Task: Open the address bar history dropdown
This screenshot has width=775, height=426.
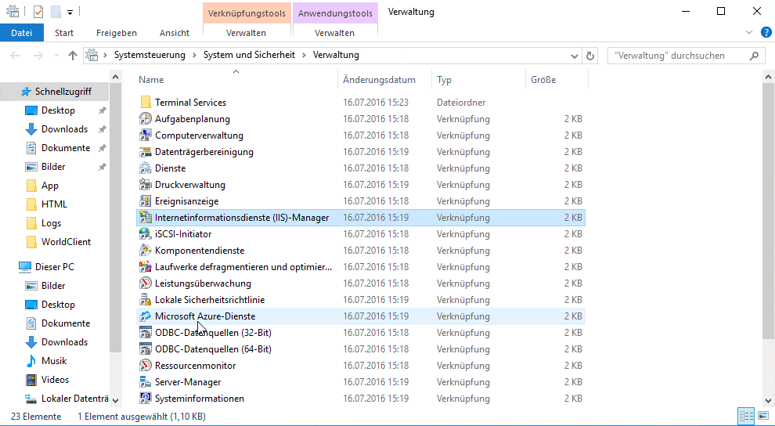Action: pyautogui.click(x=575, y=56)
